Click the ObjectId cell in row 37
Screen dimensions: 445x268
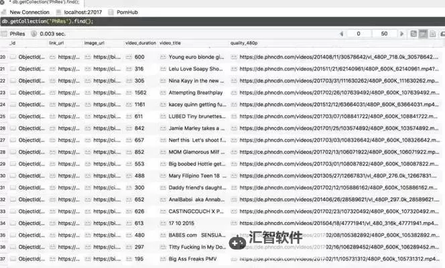pyautogui.click(x=31, y=259)
